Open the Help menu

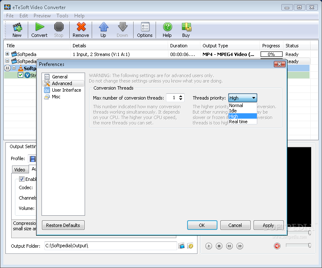[x=79, y=16]
